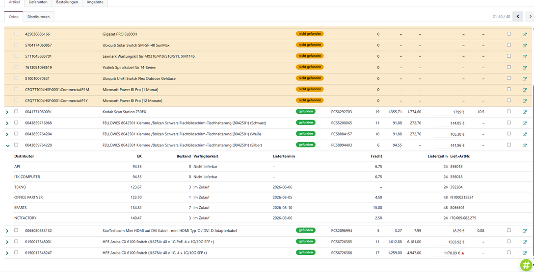Viewport: 534px width, 272px height.
Task: Click the TEKNO distributor row name
Action: click(20, 187)
